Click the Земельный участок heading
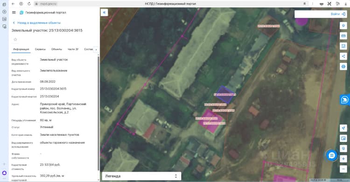The image size is (350, 182). pyautogui.click(x=47, y=30)
